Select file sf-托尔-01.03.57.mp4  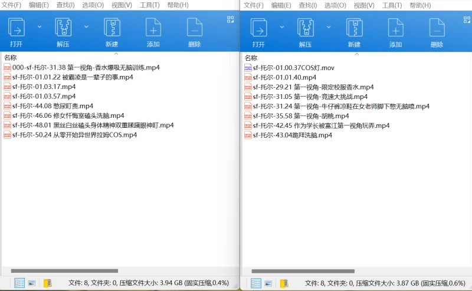(x=40, y=97)
